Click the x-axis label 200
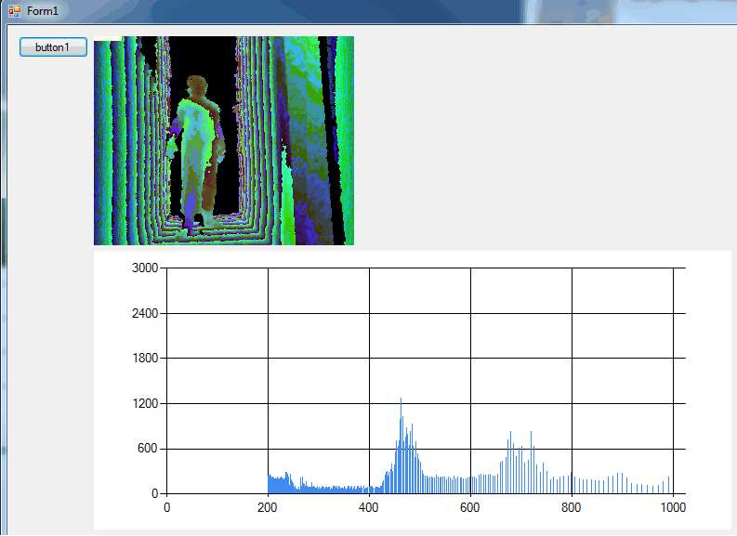This screenshot has height=536, width=737. [268, 508]
